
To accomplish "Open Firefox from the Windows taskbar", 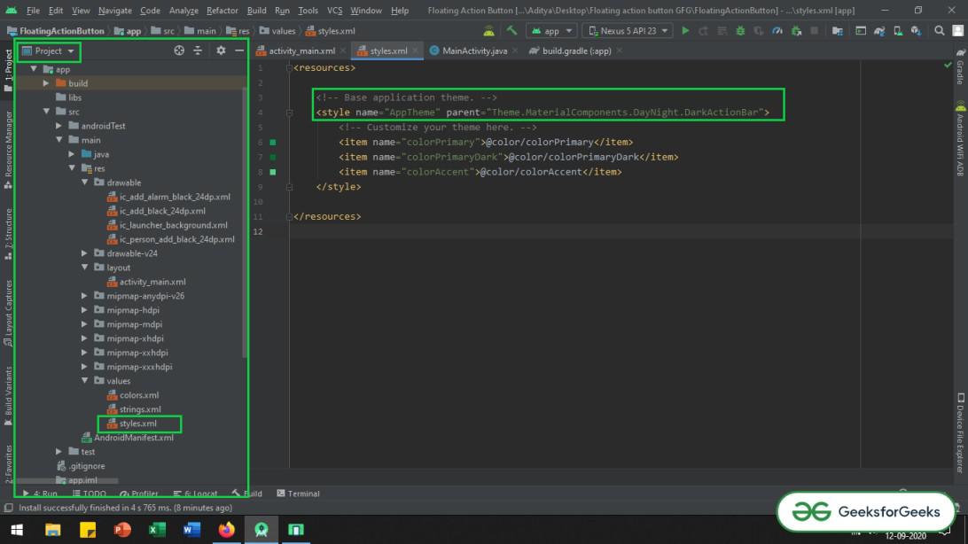I will [226, 530].
